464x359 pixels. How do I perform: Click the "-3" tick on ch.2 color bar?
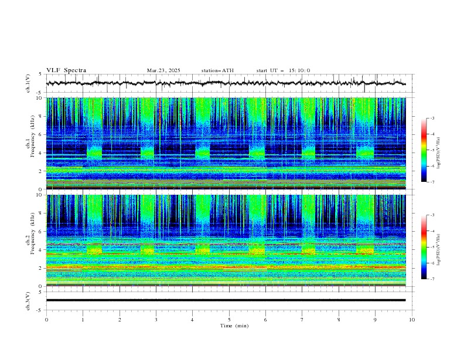pyautogui.click(x=432, y=215)
